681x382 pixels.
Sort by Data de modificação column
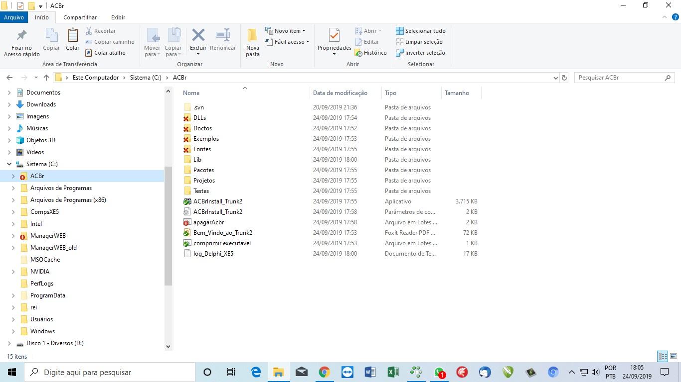[x=346, y=93]
